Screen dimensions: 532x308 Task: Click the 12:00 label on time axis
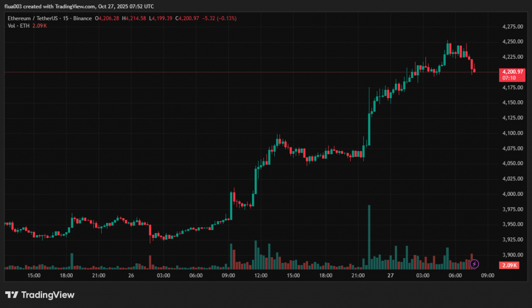(x=261, y=276)
